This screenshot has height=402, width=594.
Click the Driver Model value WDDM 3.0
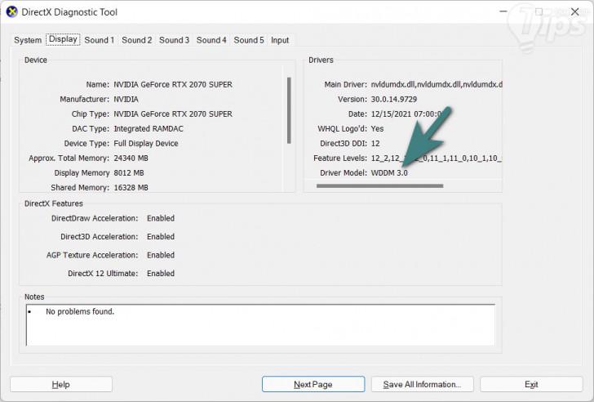[x=389, y=173]
